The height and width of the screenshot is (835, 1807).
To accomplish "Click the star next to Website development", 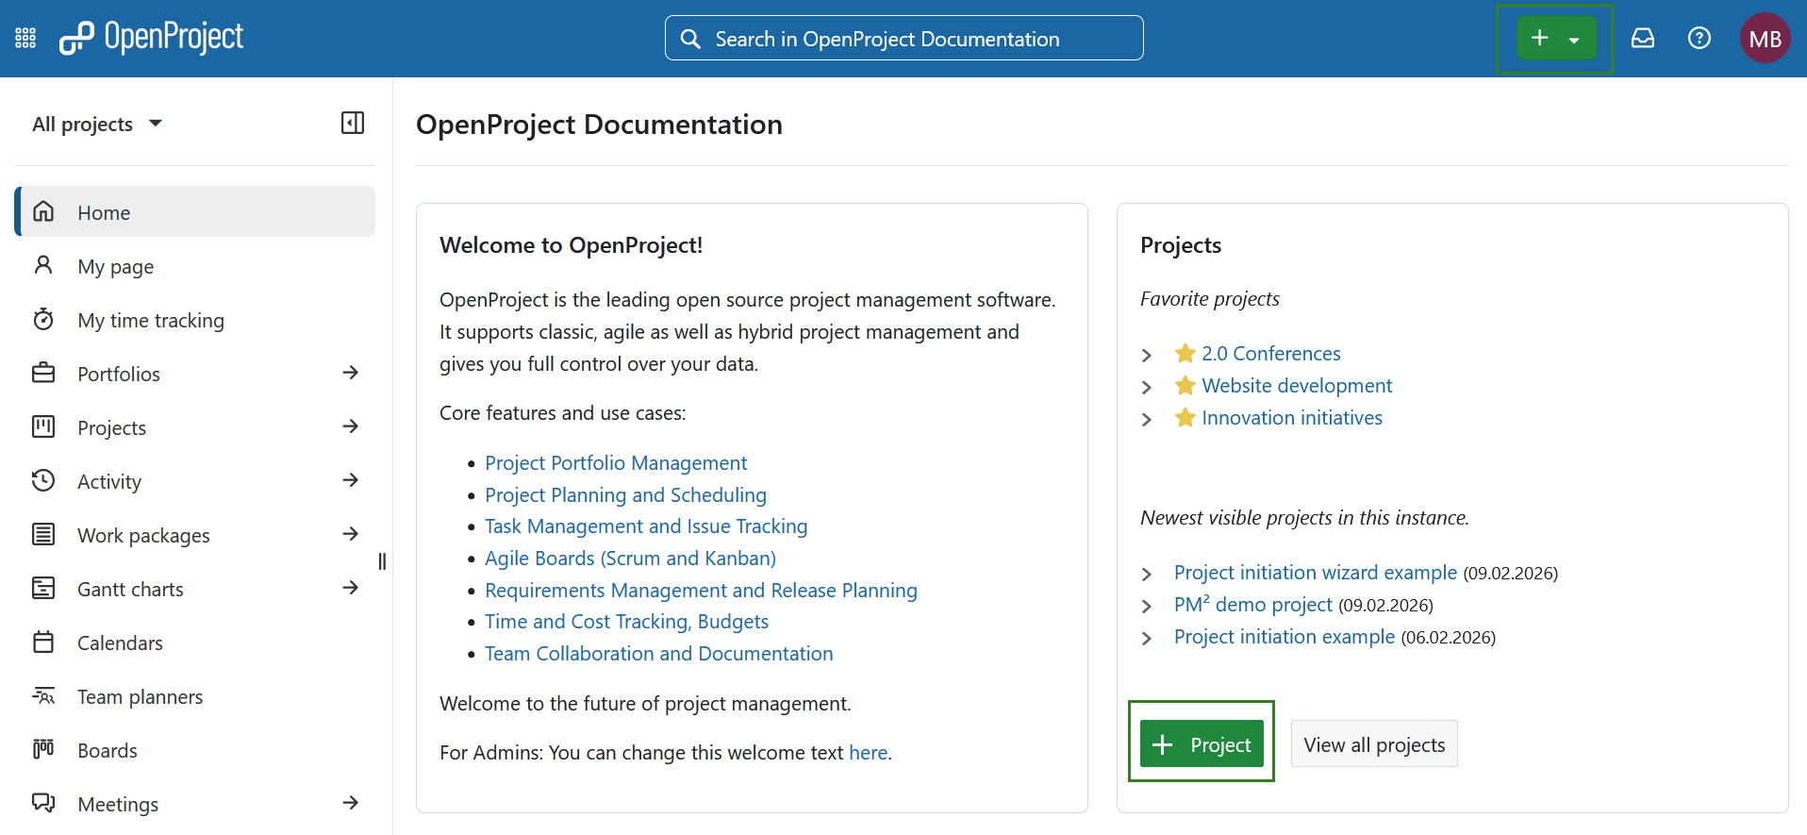I will pos(1185,385).
